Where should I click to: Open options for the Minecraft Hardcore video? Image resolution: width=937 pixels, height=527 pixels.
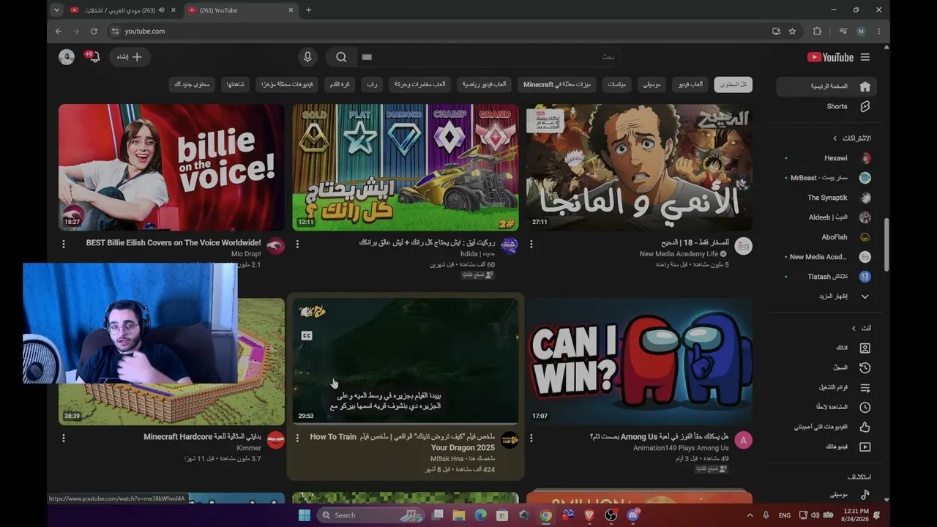pos(64,438)
